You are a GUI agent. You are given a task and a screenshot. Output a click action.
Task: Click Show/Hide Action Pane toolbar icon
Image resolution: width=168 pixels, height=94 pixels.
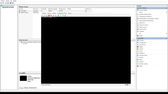point(13,3)
